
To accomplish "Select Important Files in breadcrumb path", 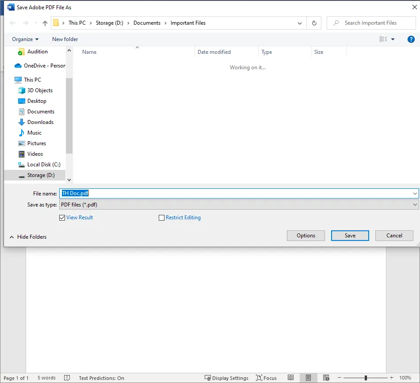I will point(188,23).
